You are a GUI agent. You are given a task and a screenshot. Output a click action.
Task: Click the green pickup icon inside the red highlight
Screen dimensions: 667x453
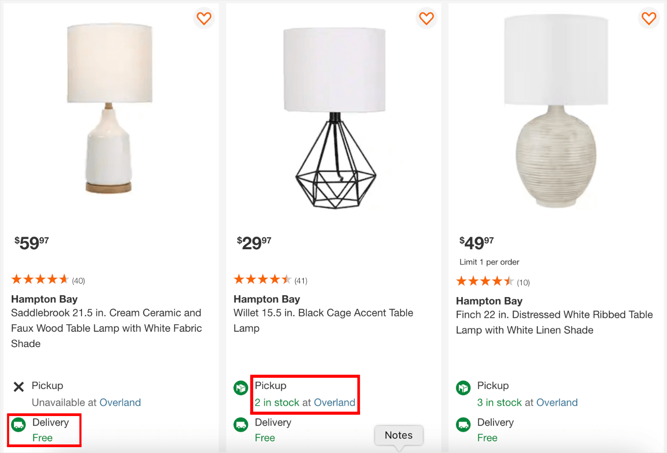(x=241, y=387)
